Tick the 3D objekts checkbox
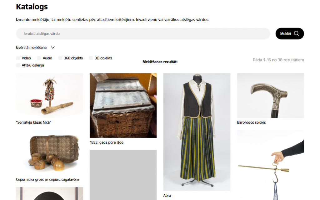 pyautogui.click(x=91, y=58)
